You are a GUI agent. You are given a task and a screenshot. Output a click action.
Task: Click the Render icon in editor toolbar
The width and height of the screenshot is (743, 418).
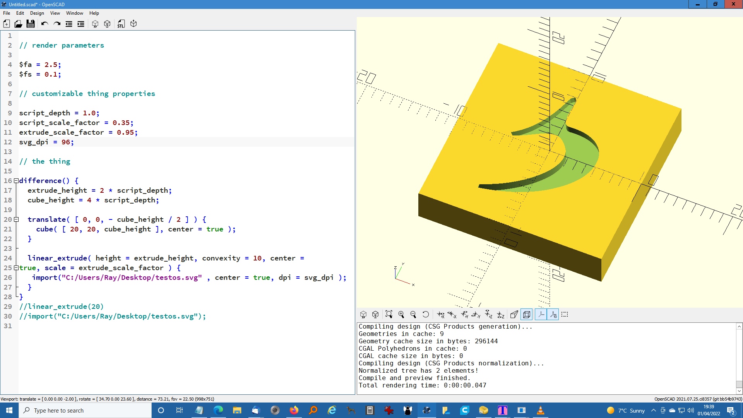click(x=107, y=24)
